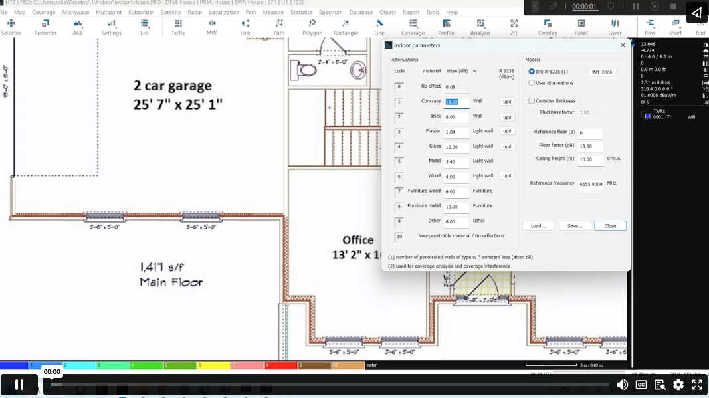Open video player settings gear

[x=678, y=385]
